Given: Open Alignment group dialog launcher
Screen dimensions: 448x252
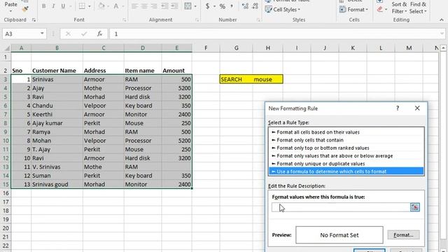Looking at the screenshot, I should tap(197, 20).
